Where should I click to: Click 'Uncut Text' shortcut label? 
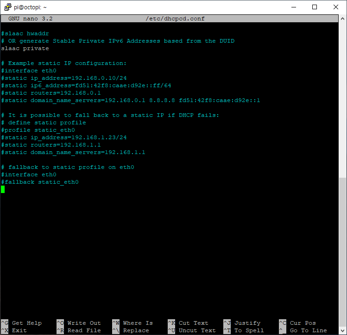197,330
